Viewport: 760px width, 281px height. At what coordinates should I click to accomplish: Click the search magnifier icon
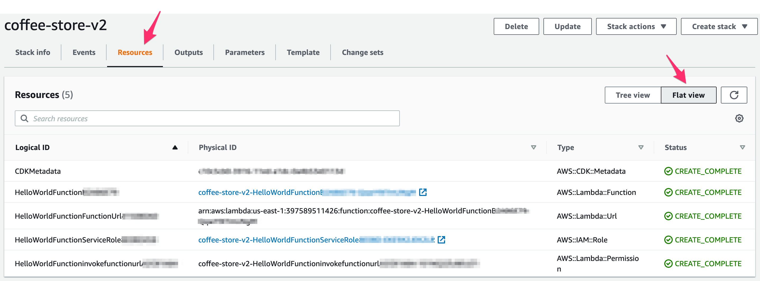pos(25,118)
